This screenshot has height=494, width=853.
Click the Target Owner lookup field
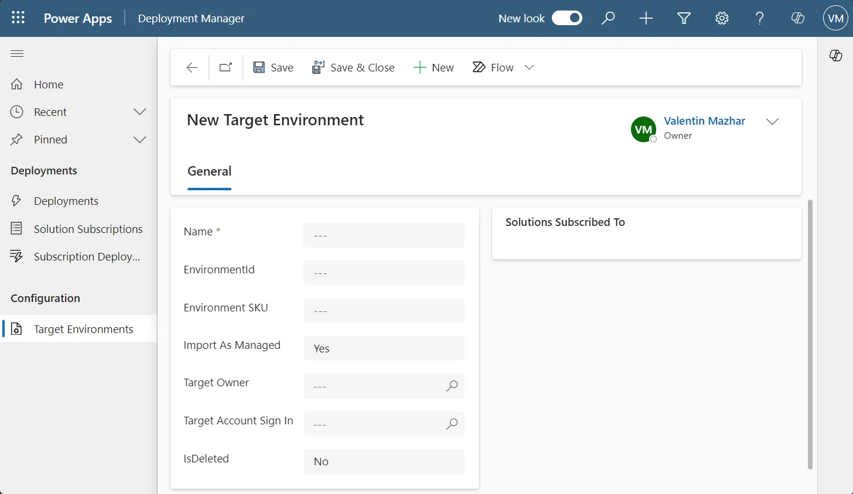point(384,386)
